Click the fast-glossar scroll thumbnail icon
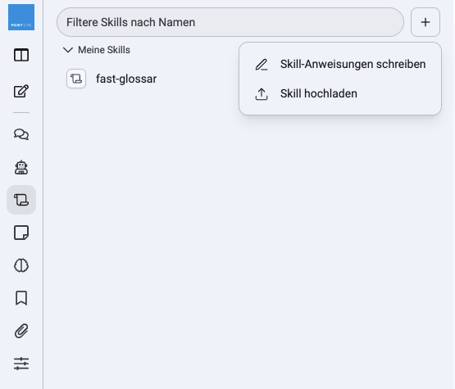Viewport: 455px width, 389px height. [x=76, y=79]
